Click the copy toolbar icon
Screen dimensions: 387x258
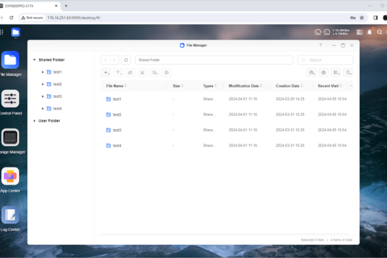(x=130, y=73)
